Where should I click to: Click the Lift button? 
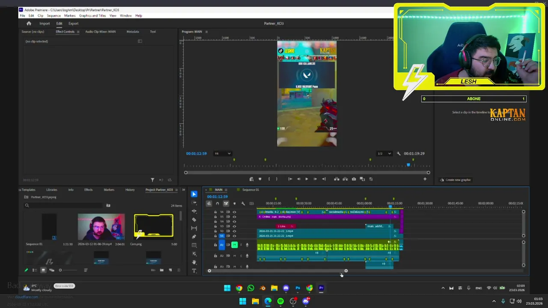pyautogui.click(x=337, y=179)
